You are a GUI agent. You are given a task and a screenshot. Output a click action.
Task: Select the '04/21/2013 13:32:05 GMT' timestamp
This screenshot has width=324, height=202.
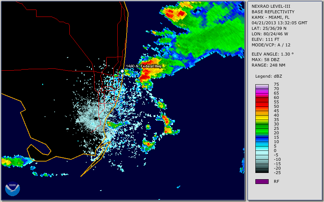coord(279,23)
